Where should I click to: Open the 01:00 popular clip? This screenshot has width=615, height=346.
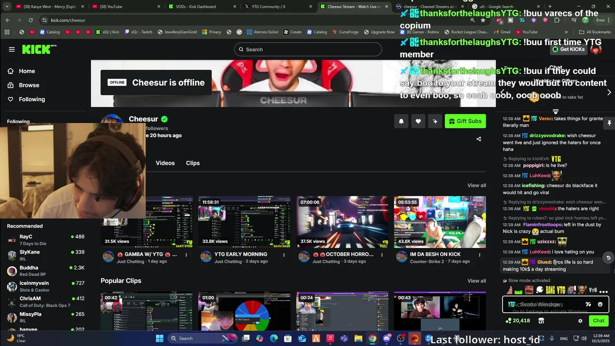[x=244, y=311]
